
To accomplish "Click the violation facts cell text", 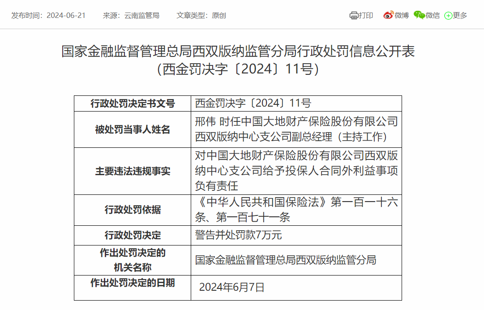I will pyautogui.click(x=296, y=171).
